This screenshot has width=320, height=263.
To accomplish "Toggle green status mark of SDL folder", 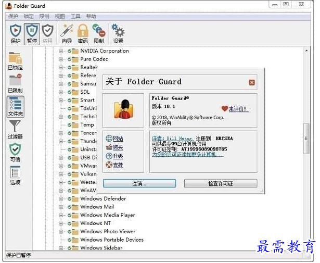I will (x=69, y=92).
